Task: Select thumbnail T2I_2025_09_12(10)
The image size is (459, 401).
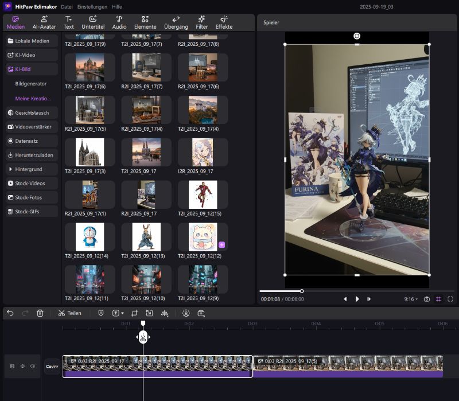Action: point(146,279)
